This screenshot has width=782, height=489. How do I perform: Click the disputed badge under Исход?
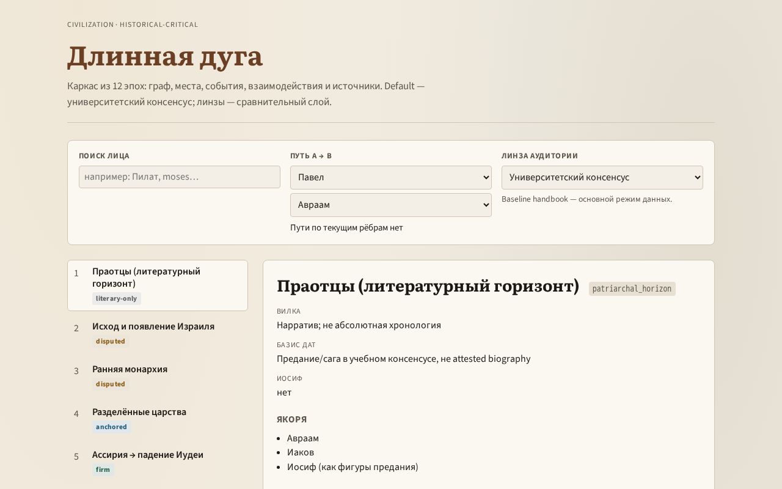(x=111, y=341)
